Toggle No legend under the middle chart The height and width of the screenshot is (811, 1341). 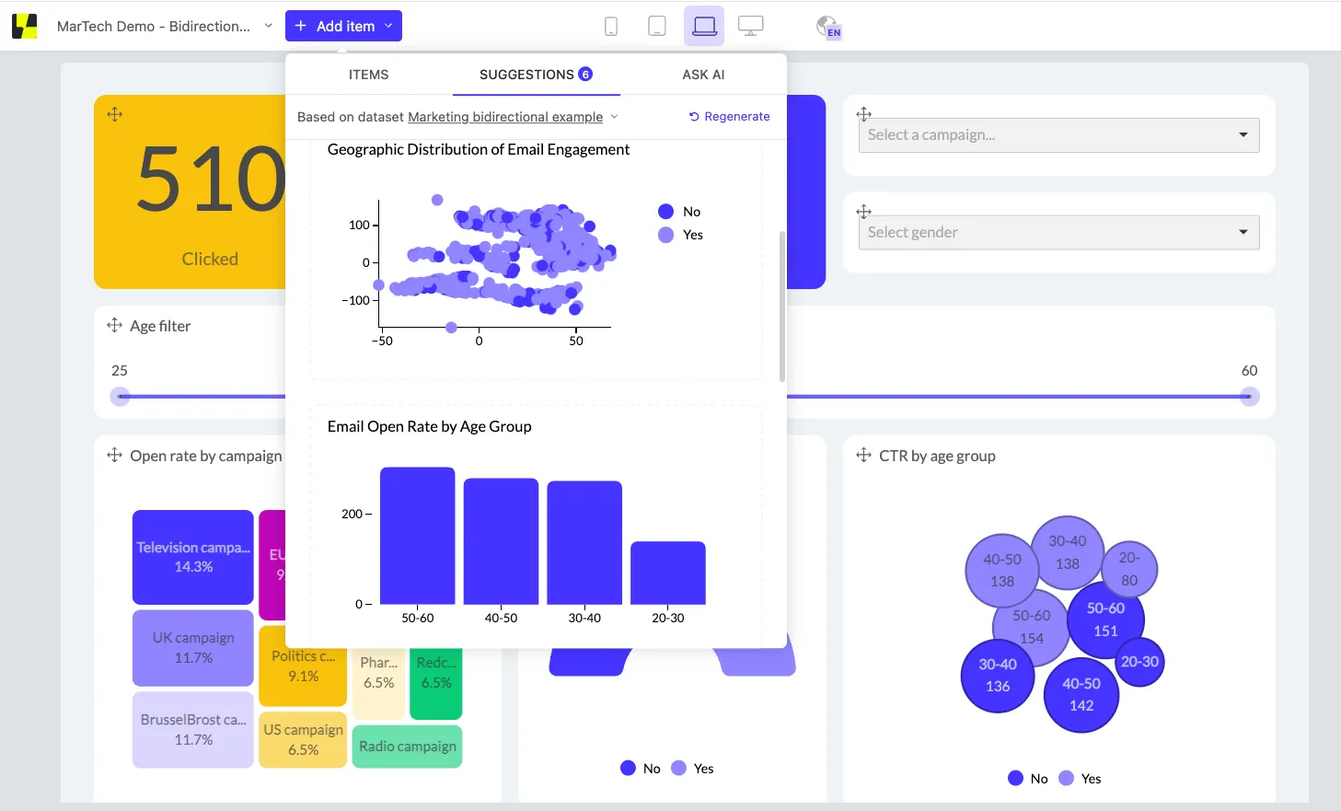(641, 768)
